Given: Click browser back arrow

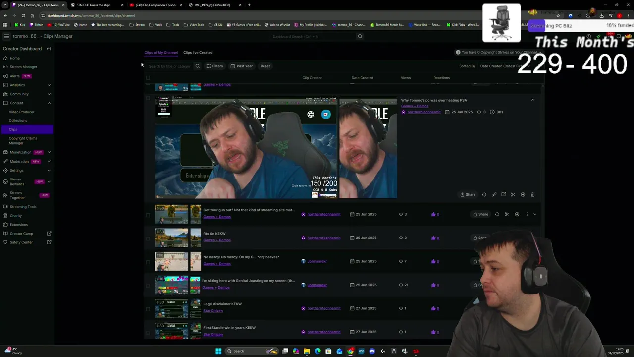Looking at the screenshot, I should coord(5,15).
